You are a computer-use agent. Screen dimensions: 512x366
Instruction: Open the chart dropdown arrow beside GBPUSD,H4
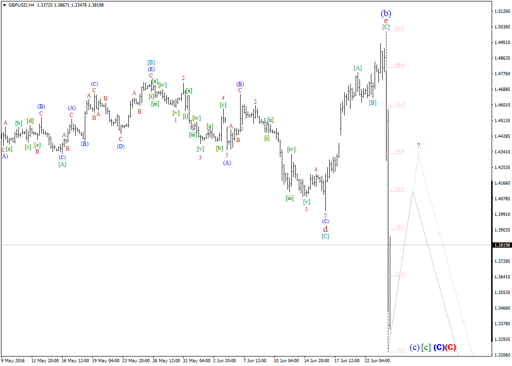pyautogui.click(x=5, y=5)
